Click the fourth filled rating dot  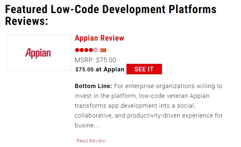91,50
